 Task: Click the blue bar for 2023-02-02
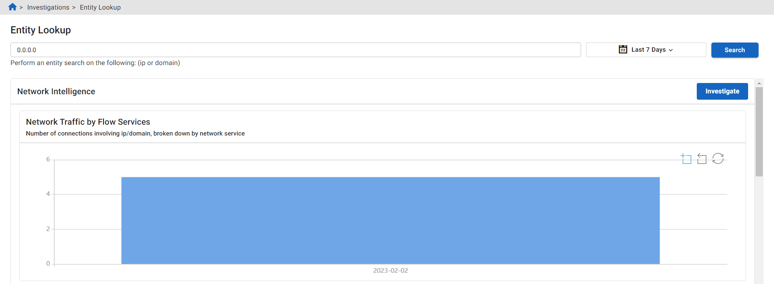[390, 220]
